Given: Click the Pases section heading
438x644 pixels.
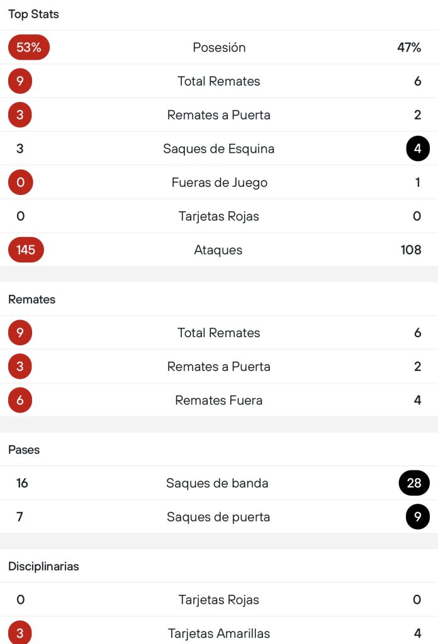Looking at the screenshot, I should 24,450.
